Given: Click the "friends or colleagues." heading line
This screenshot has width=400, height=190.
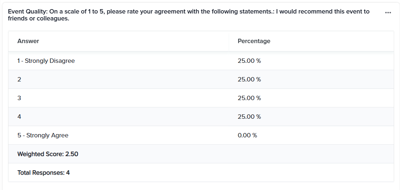Looking at the screenshot, I should pyautogui.click(x=38, y=18).
